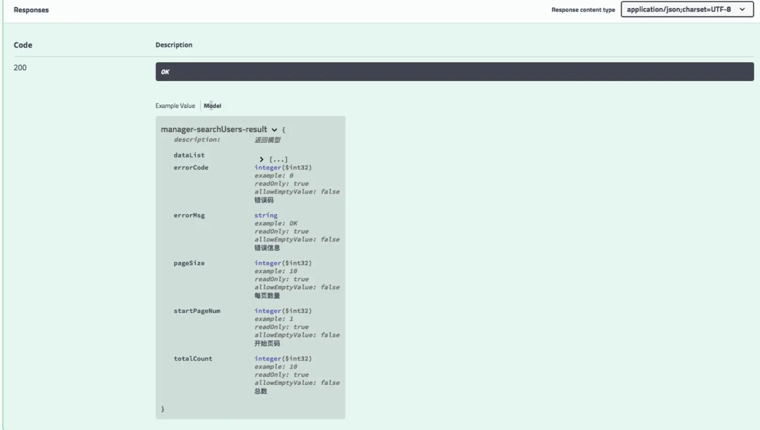Click the totalCount integer($int32) type
The width and height of the screenshot is (760, 430).
pyautogui.click(x=283, y=359)
